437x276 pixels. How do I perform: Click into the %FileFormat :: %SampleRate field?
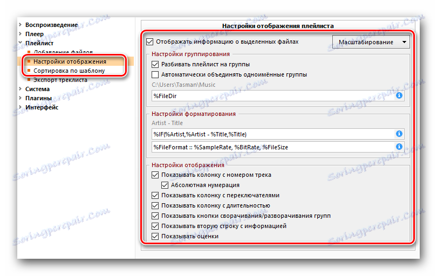(x=278, y=147)
